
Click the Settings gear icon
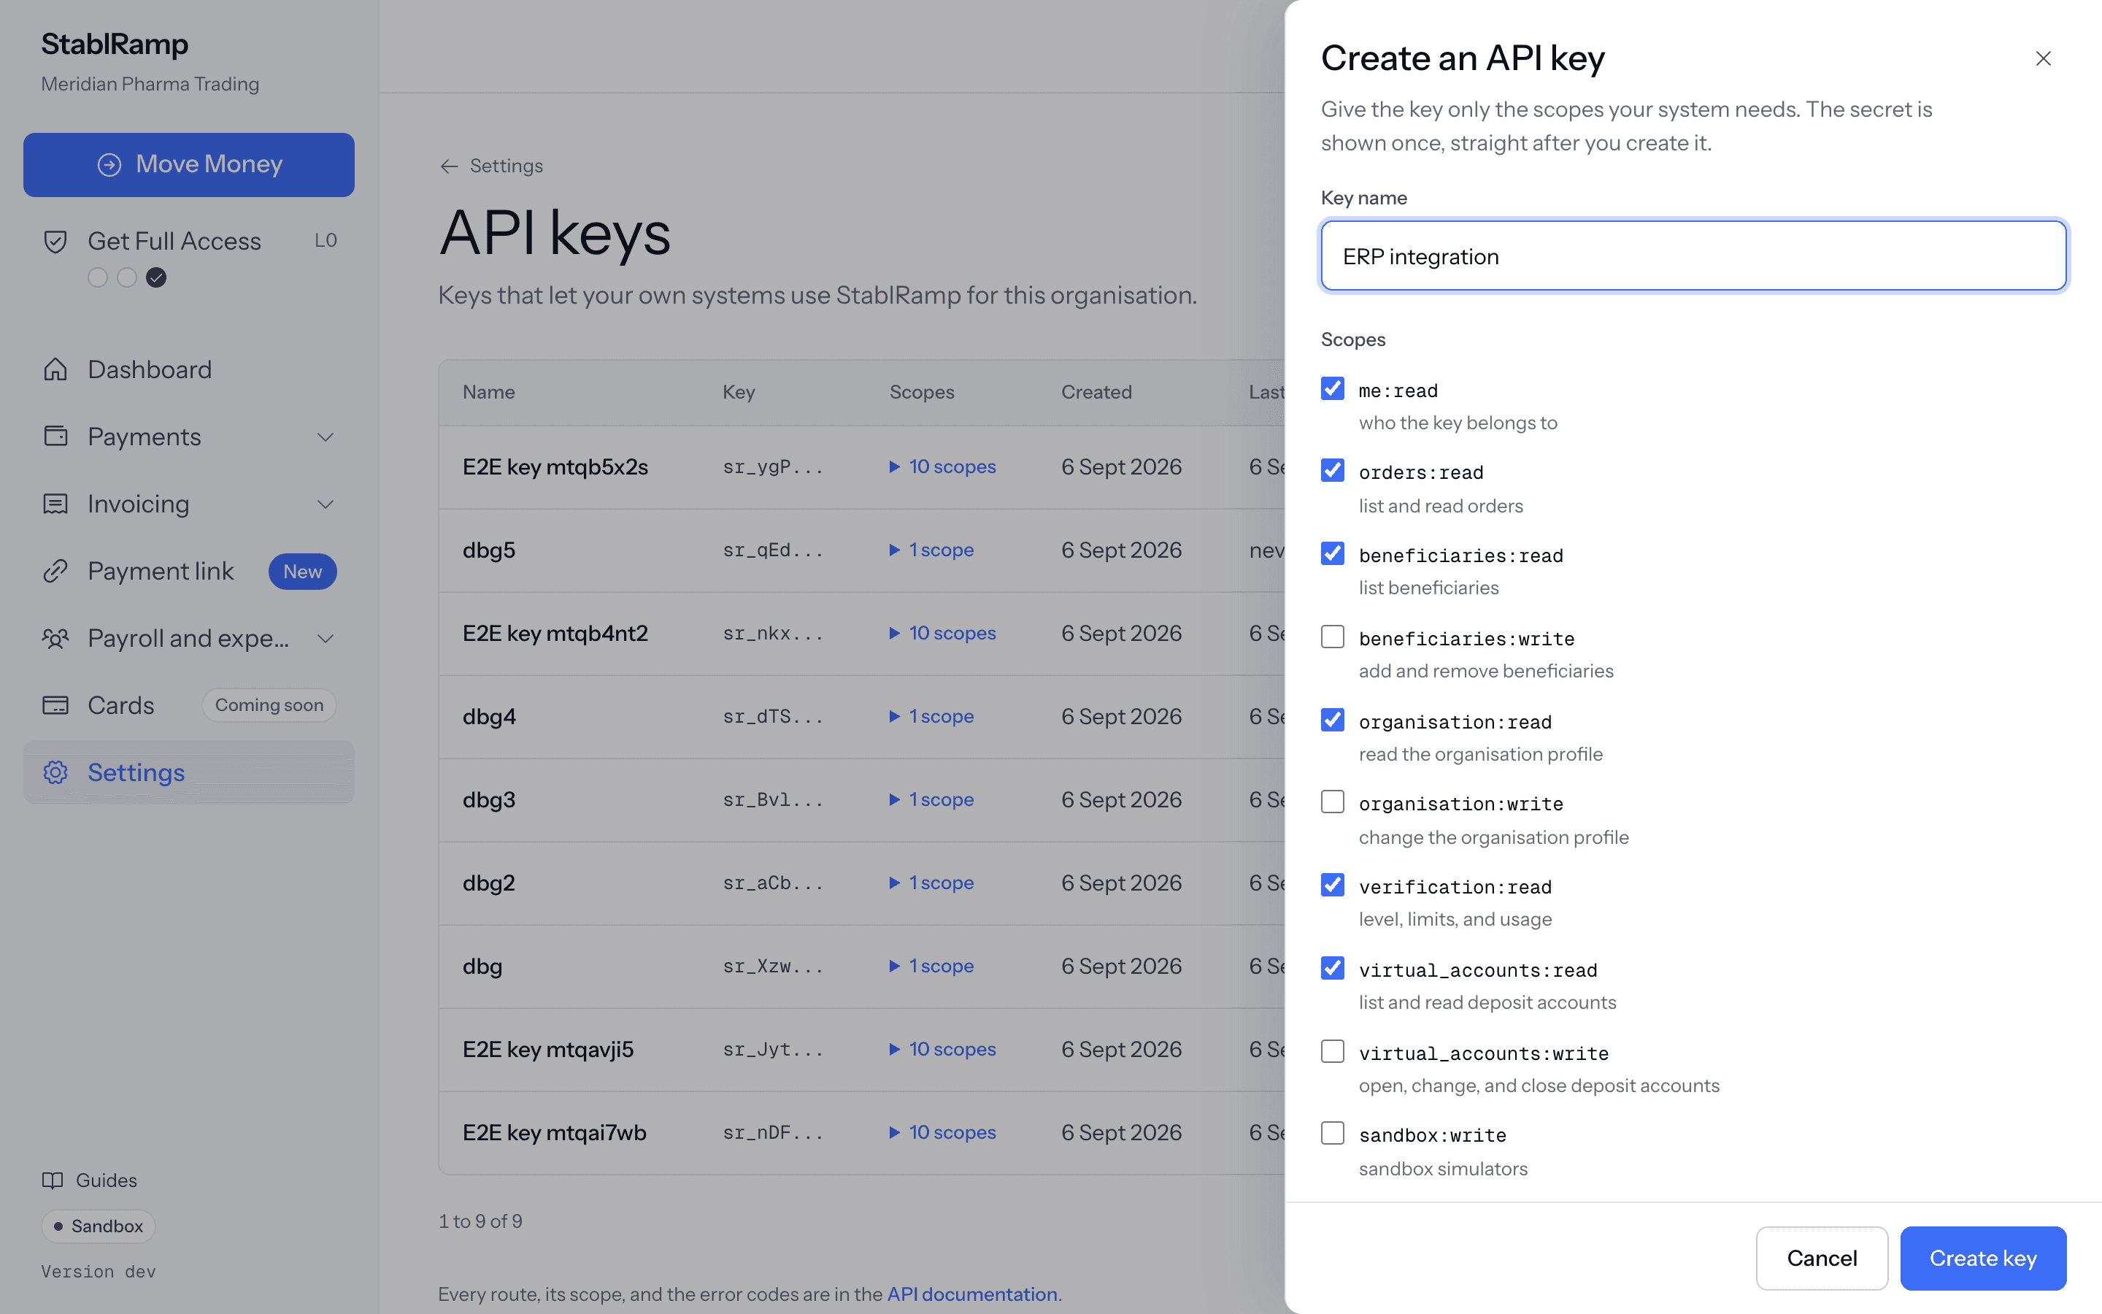click(55, 772)
